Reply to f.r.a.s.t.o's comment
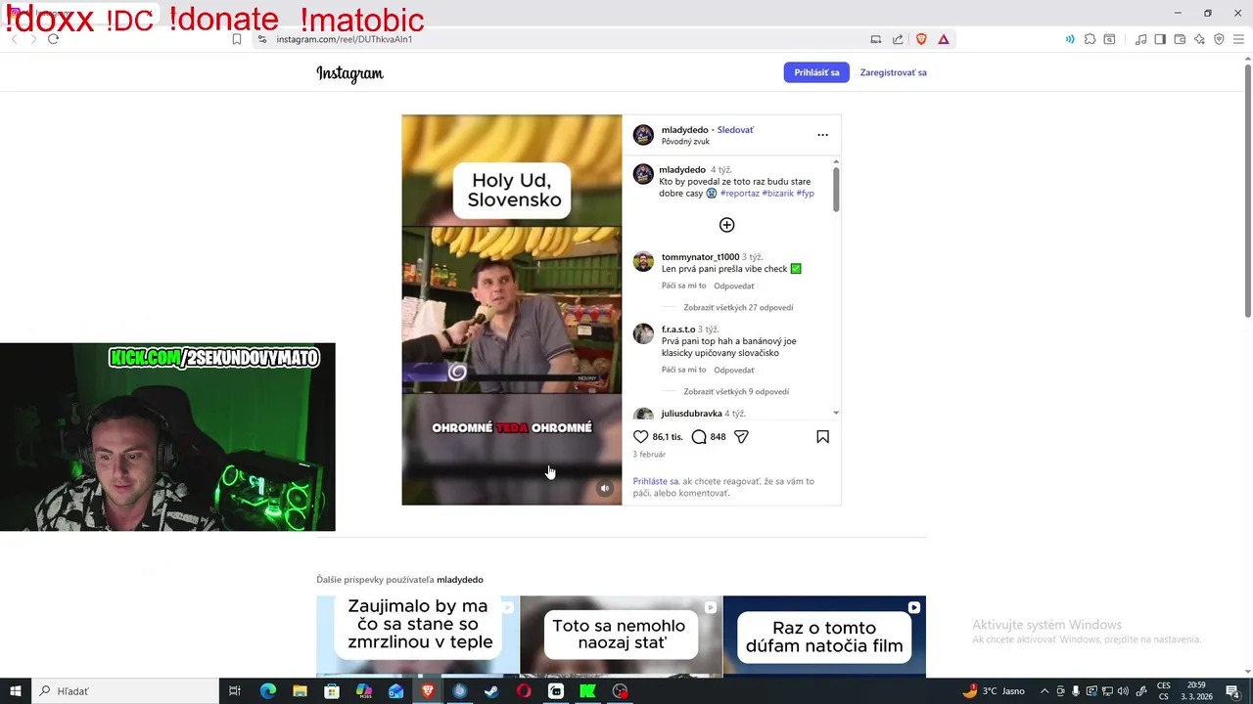 coord(734,371)
